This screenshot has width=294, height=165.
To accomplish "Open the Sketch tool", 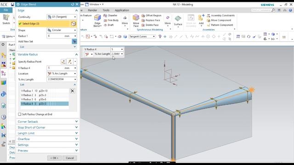I will [6, 19].
